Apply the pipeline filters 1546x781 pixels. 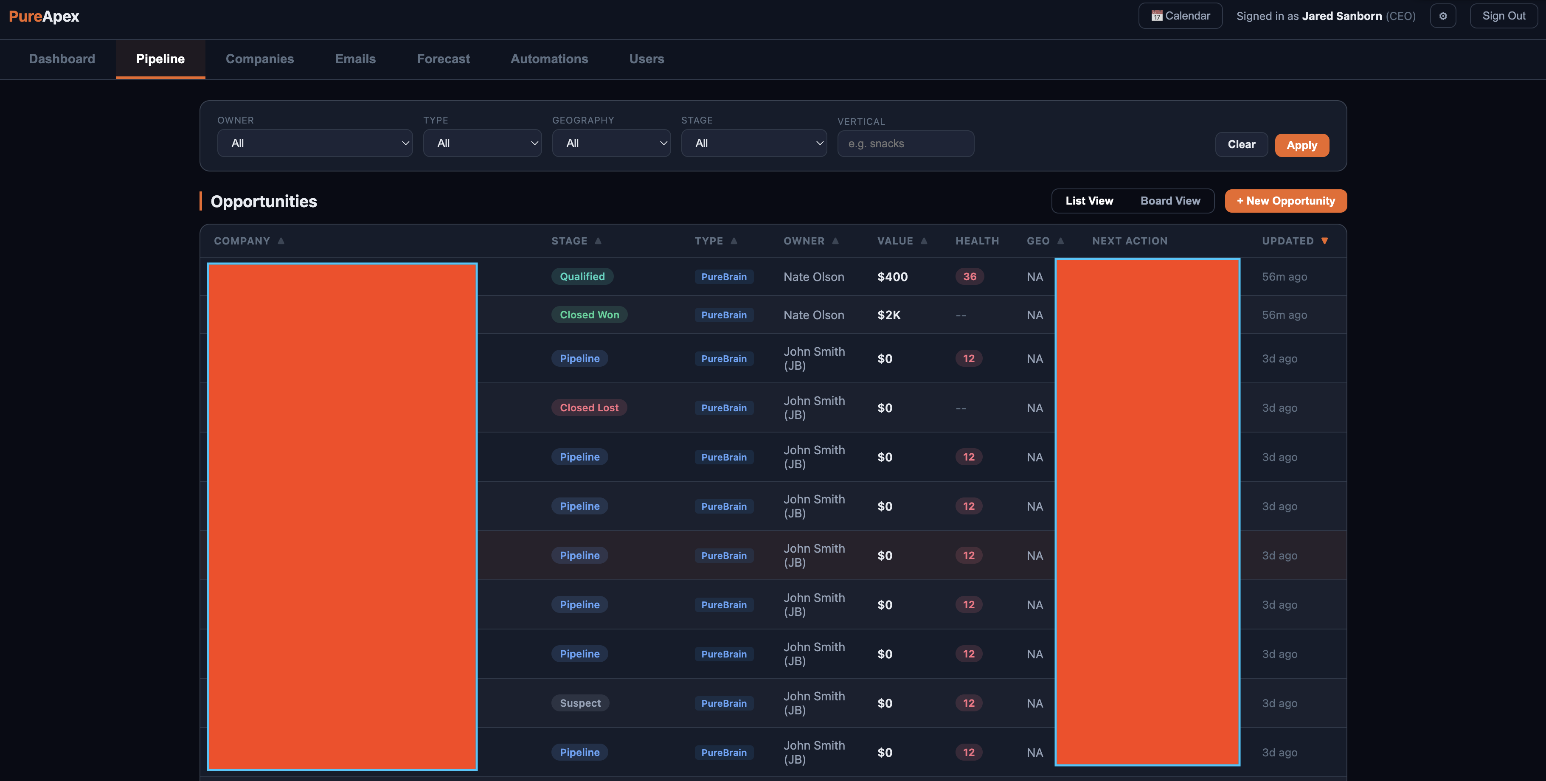coord(1302,145)
